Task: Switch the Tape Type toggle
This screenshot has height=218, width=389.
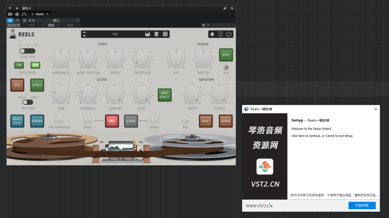Action: pyautogui.click(x=27, y=51)
